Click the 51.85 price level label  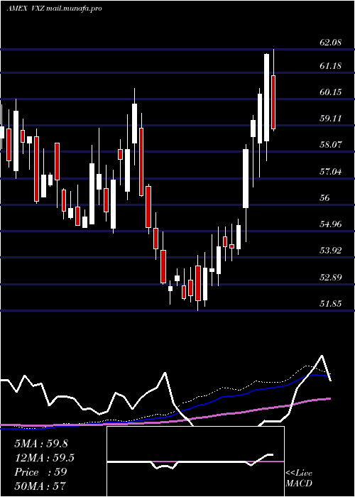(330, 304)
